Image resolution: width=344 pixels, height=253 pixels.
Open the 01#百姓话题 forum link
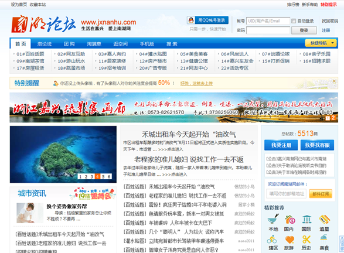[x=30, y=54]
